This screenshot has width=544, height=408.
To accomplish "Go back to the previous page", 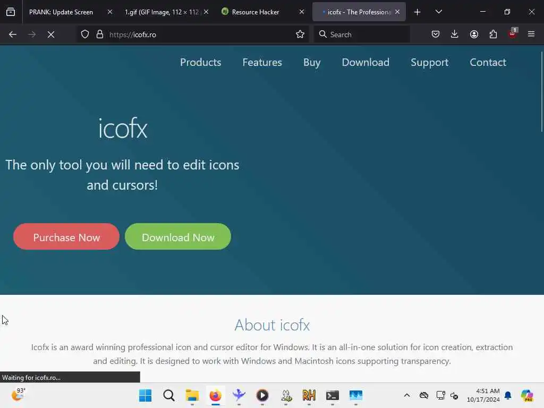I will coord(13,35).
